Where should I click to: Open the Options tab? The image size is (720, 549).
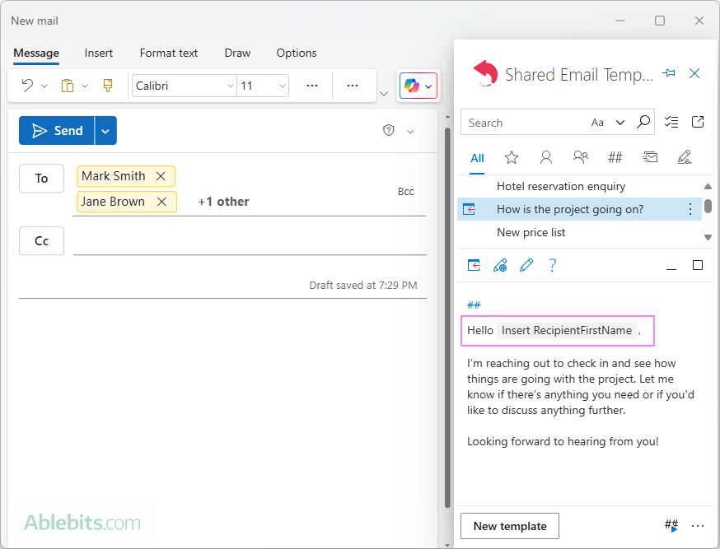297,54
